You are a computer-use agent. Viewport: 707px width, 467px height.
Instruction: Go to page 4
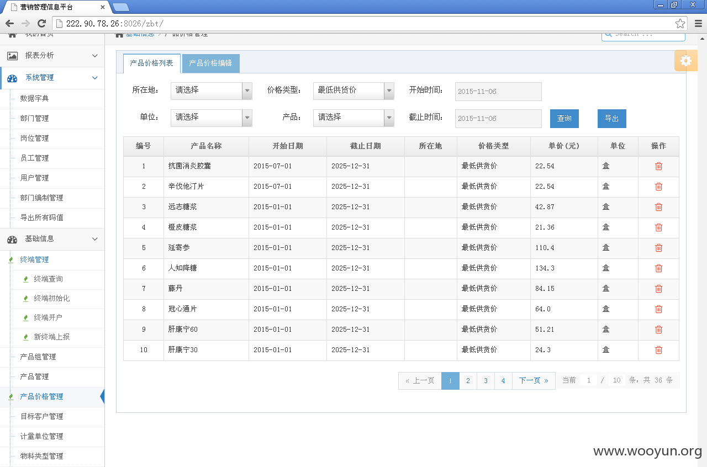[x=503, y=381]
